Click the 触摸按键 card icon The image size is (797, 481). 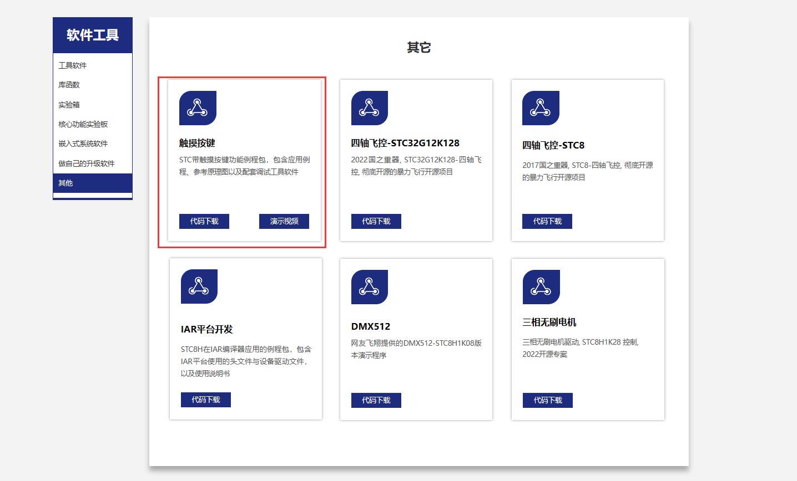pyautogui.click(x=198, y=108)
